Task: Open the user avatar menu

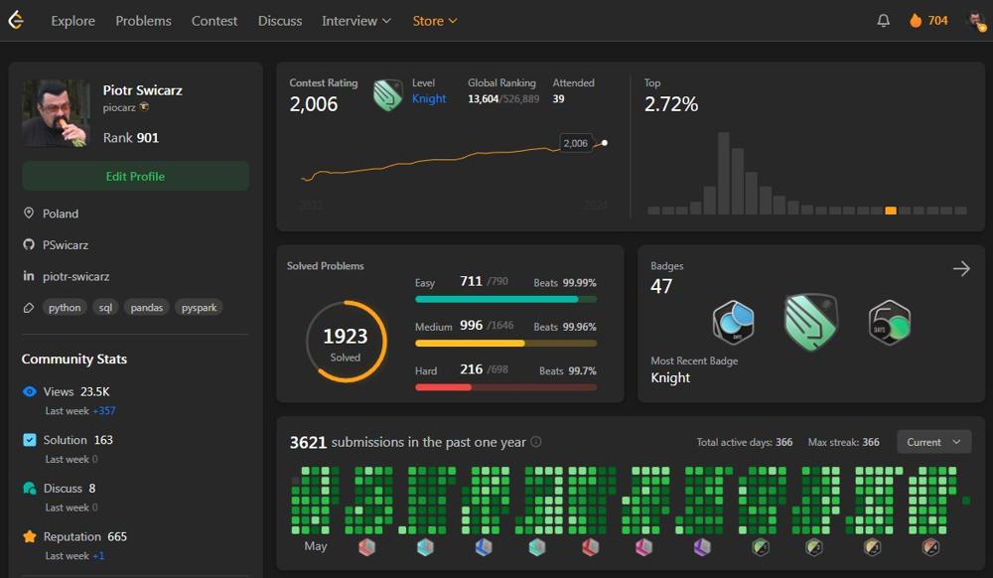Action: click(976, 20)
